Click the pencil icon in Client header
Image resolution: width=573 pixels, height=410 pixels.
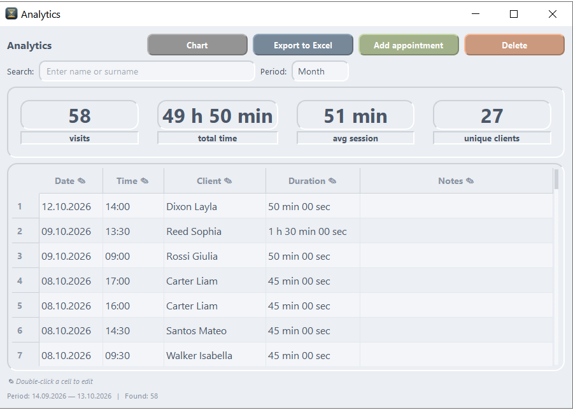(x=228, y=181)
